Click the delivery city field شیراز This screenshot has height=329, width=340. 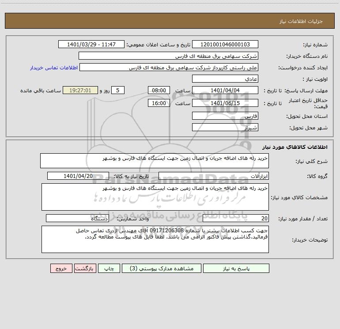coord(225,128)
